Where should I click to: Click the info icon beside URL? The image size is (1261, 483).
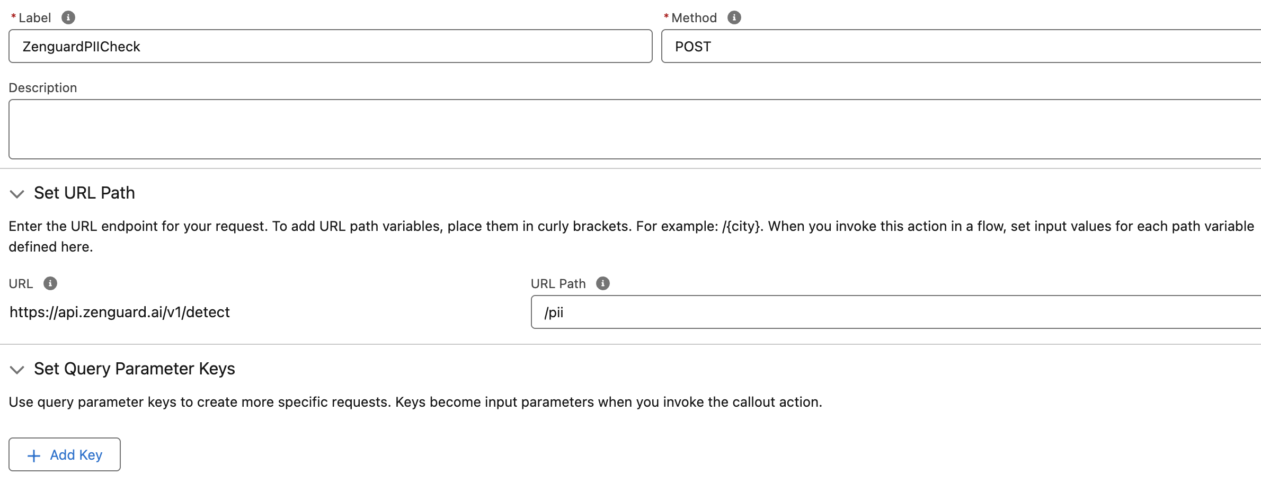click(50, 283)
